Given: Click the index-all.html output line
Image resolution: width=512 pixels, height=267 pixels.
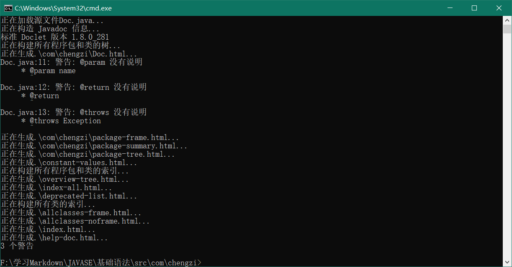Looking at the screenshot, I should tap(56, 188).
